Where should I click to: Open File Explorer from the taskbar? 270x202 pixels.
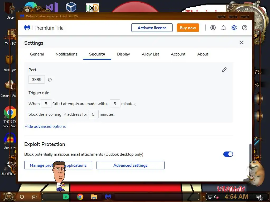tap(94, 197)
